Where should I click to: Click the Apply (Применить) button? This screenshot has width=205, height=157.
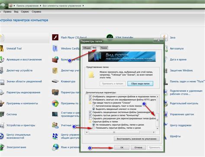click(154, 147)
